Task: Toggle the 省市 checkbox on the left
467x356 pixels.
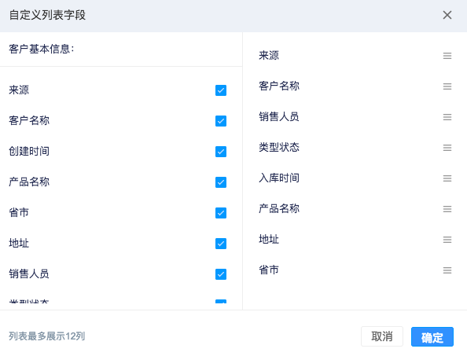Action: click(221, 213)
